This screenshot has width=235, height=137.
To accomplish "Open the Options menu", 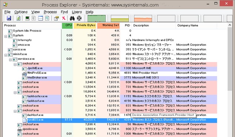I will point(21,12).
